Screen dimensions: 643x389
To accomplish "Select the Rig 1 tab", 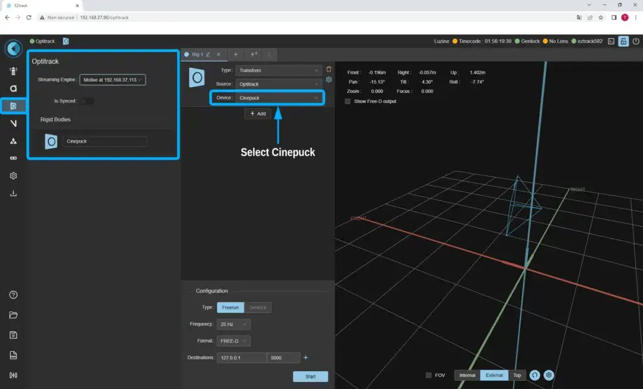I will (197, 55).
